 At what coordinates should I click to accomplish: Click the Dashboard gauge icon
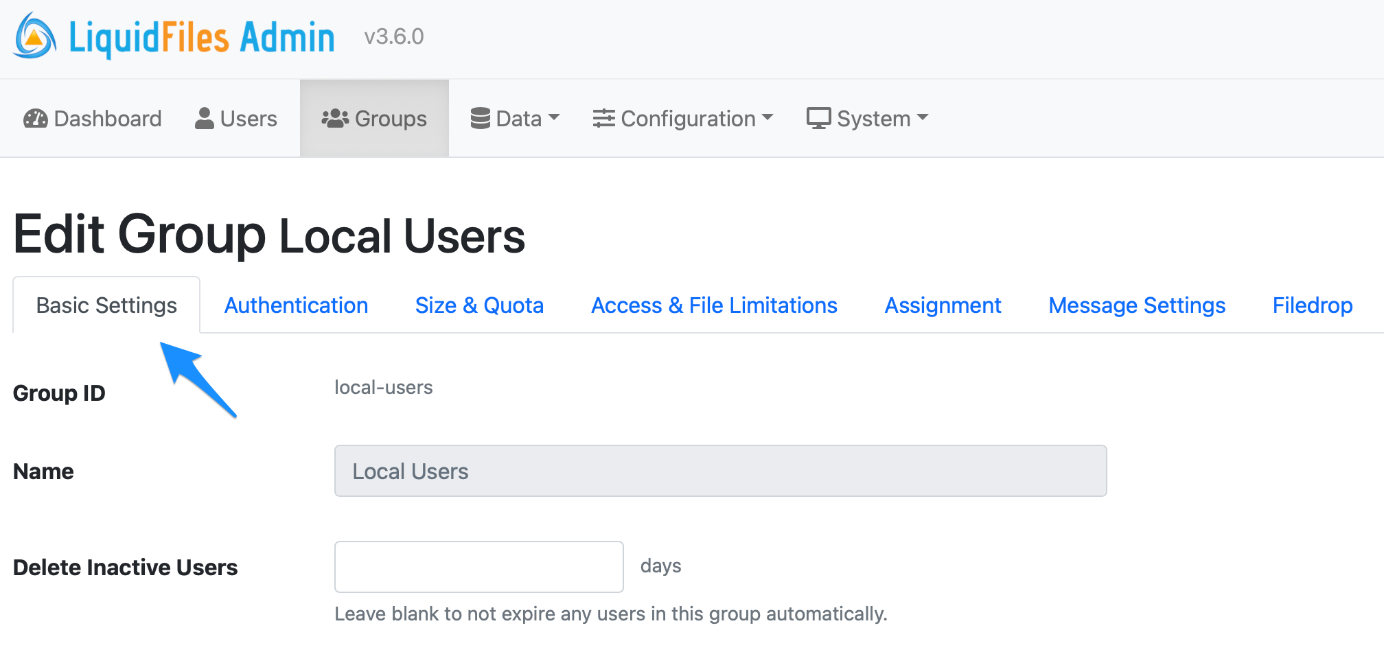point(36,118)
